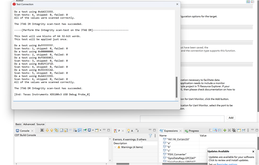
Task: Click the Display Selected Console monitor icon
Action: click(x=89, y=130)
